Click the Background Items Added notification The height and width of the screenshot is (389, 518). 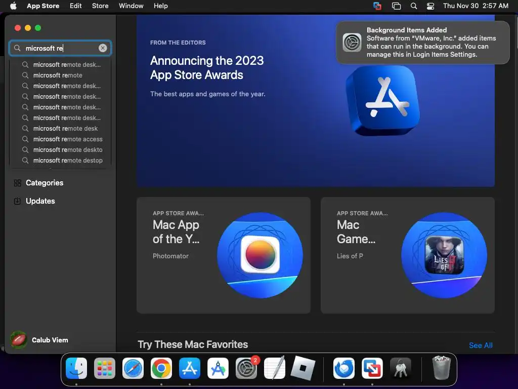pyautogui.click(x=423, y=43)
